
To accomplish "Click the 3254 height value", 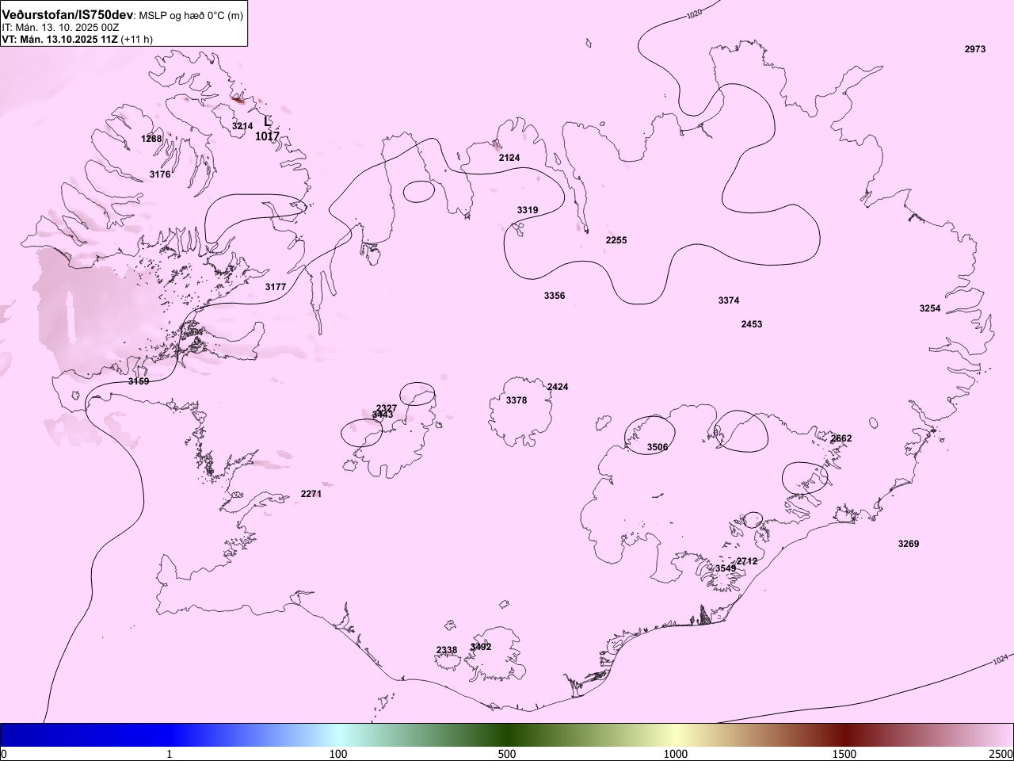I will coord(930,308).
